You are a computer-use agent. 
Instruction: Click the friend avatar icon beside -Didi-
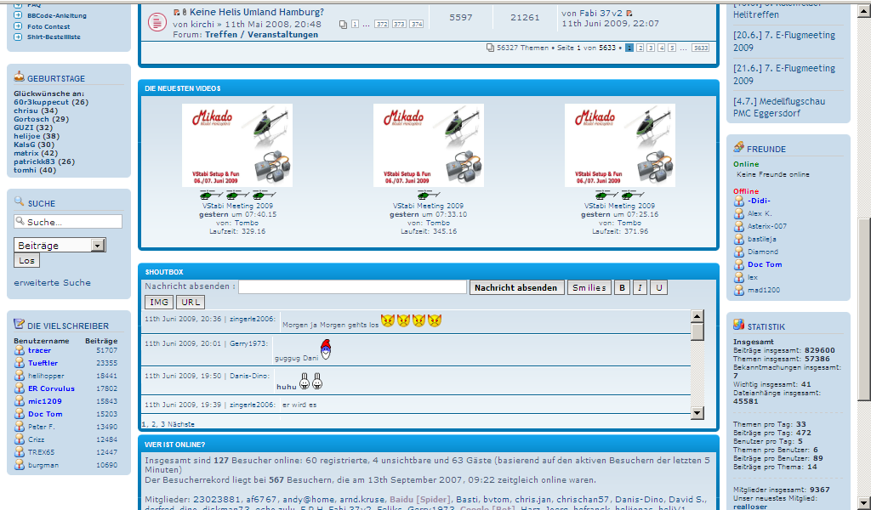[739, 201]
